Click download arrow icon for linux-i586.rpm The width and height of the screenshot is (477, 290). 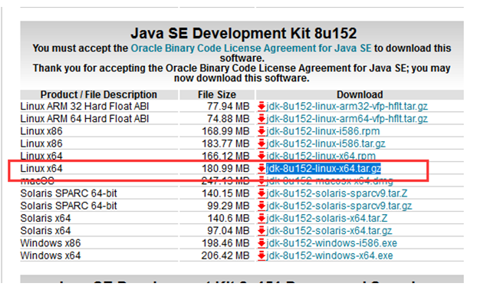click(x=262, y=131)
